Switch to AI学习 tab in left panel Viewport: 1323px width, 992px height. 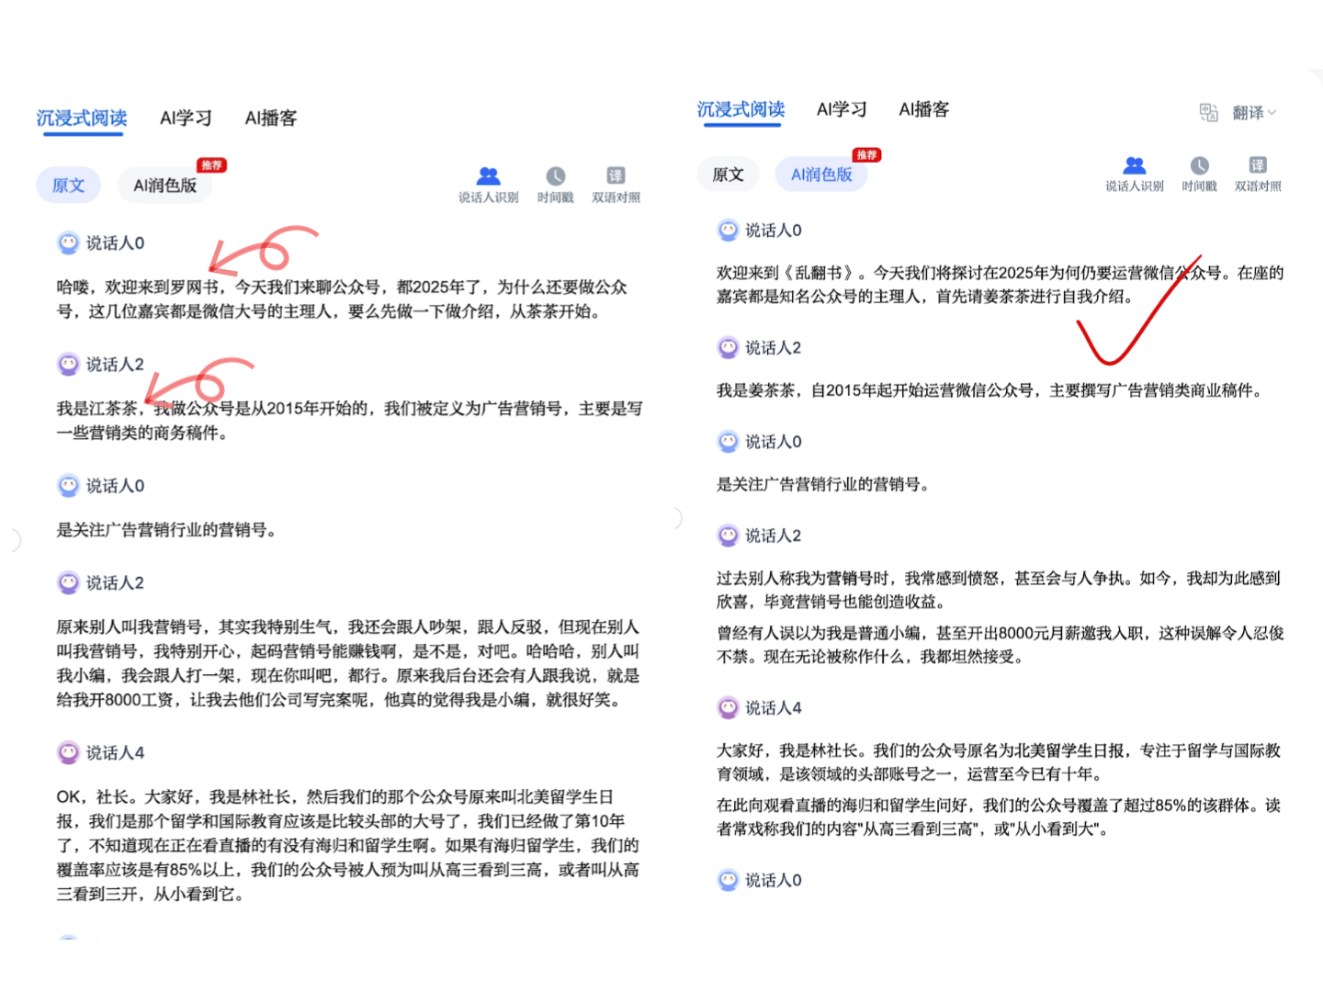pos(186,118)
